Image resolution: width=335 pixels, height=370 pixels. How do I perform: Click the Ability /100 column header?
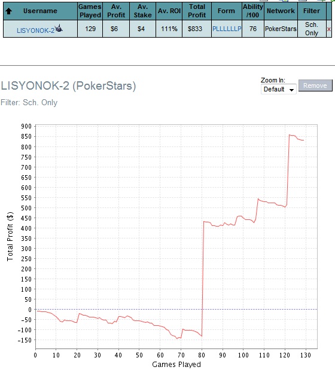[253, 11]
